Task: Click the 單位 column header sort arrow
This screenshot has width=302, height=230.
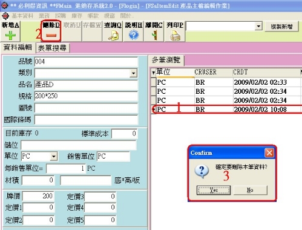Action: [x=154, y=73]
